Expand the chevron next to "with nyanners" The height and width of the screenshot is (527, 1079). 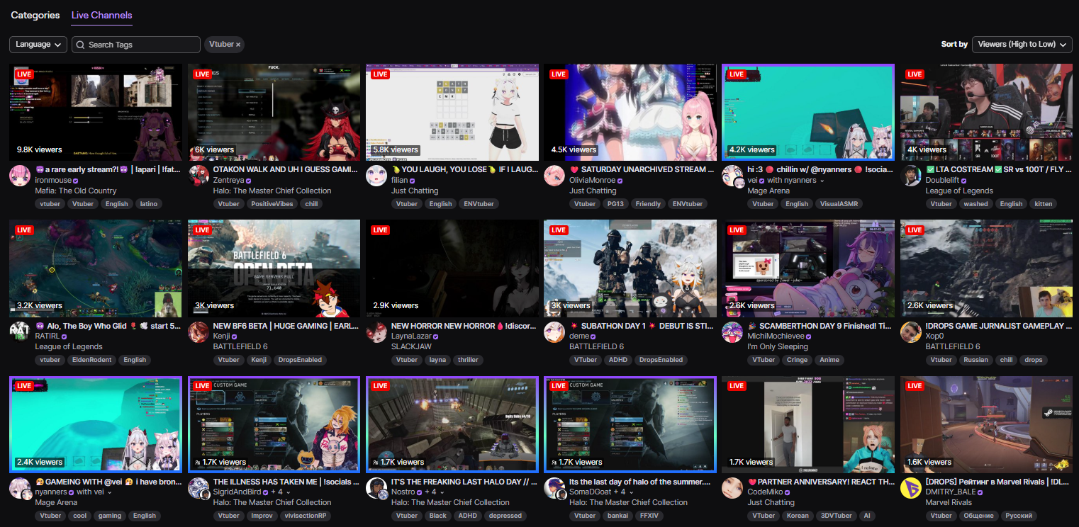pos(822,181)
